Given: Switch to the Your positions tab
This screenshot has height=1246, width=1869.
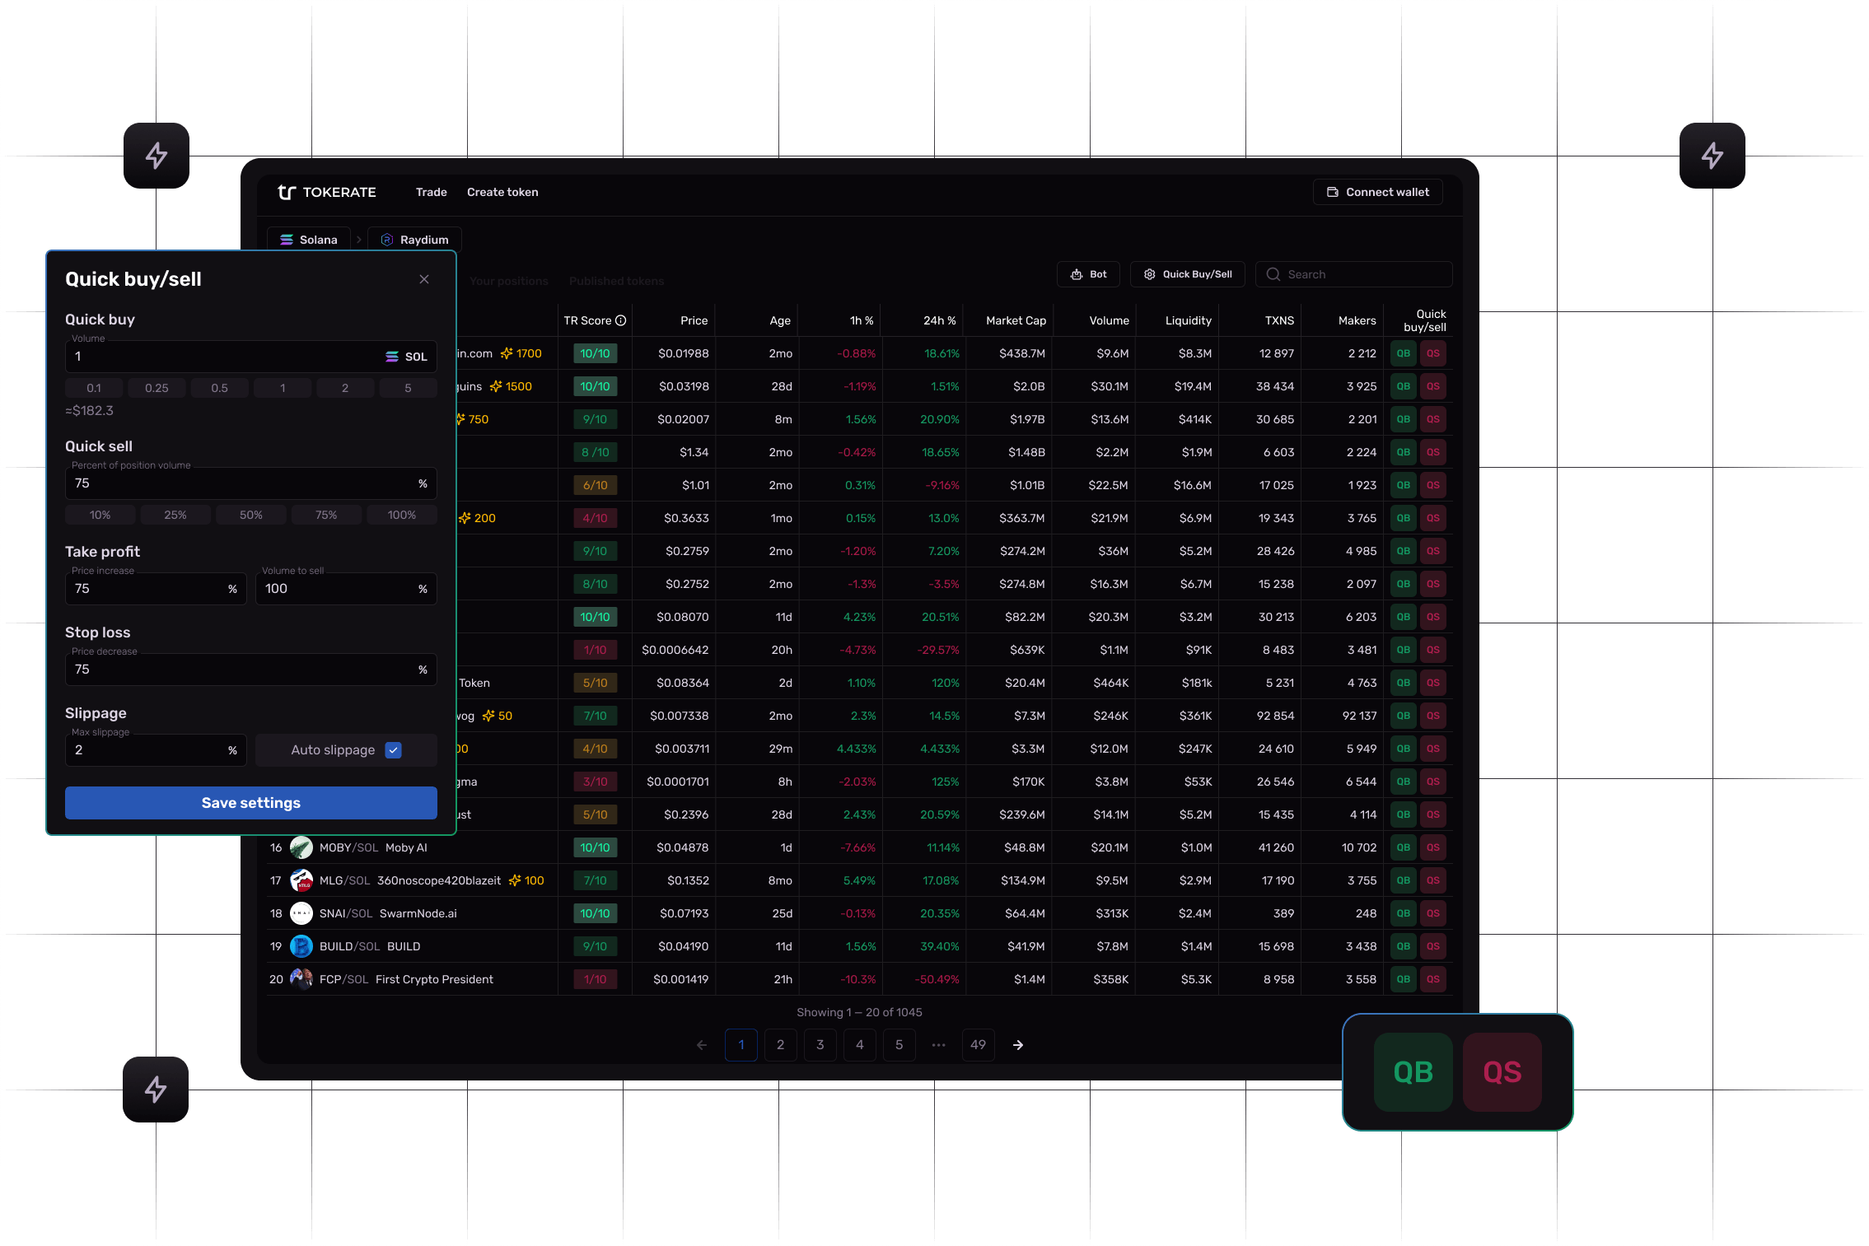Looking at the screenshot, I should click(x=509, y=281).
